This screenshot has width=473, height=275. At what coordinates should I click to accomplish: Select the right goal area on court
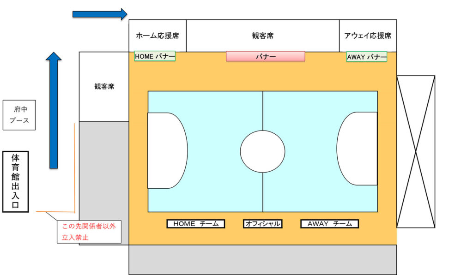click(x=358, y=149)
